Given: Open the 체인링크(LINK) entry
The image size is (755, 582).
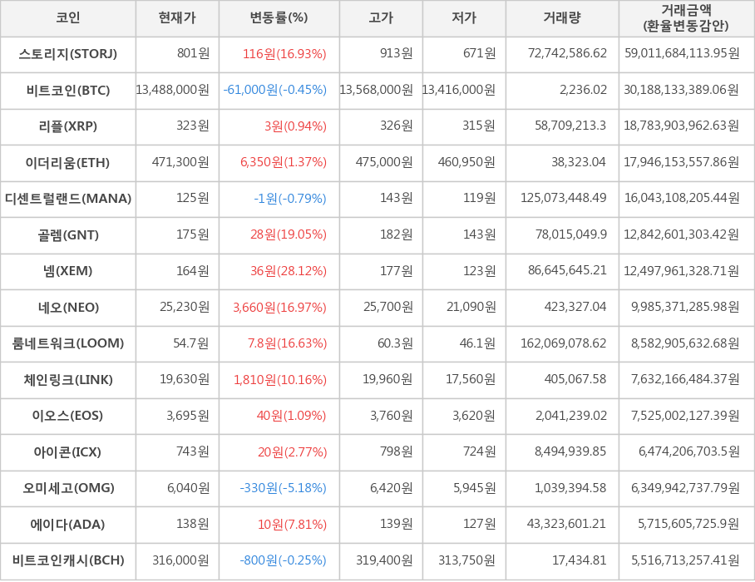Looking at the screenshot, I should click(68, 380).
